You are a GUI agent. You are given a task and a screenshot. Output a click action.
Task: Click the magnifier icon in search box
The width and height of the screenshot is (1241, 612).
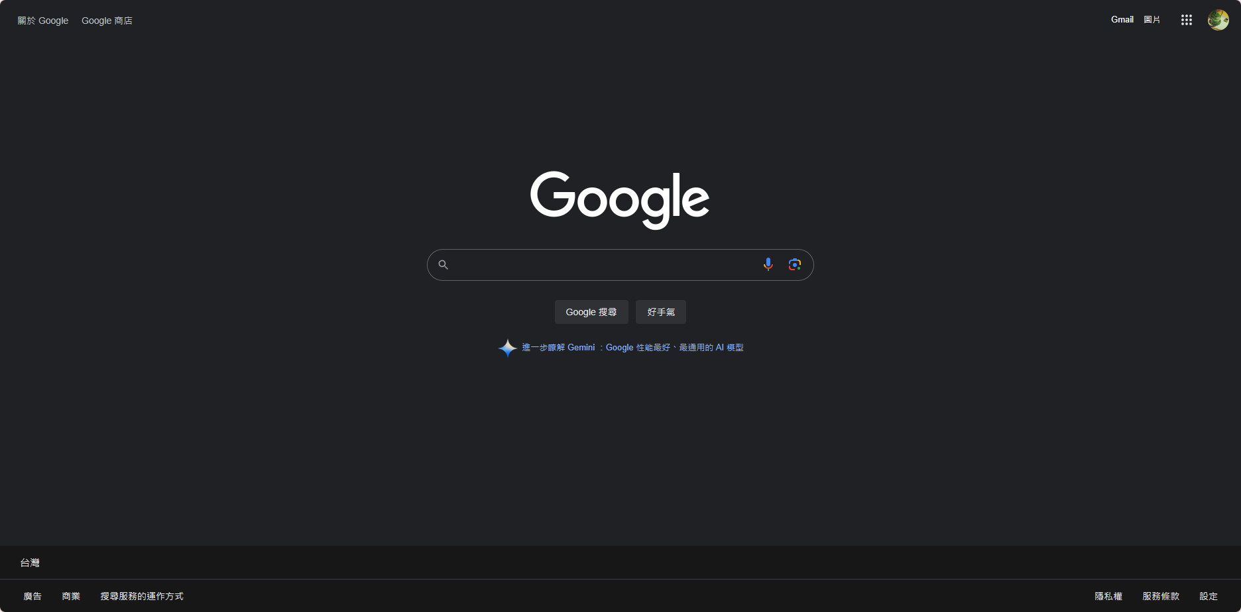point(443,265)
